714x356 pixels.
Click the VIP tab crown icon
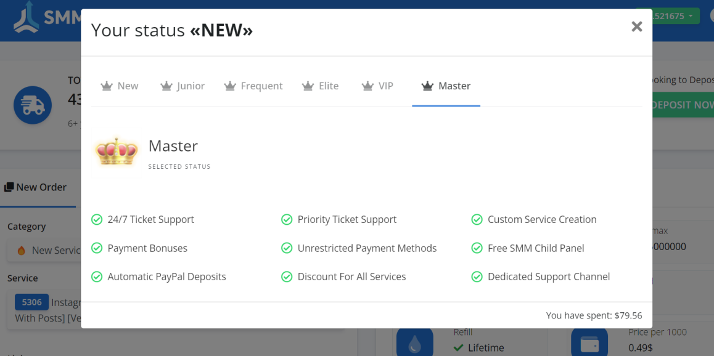coord(367,86)
